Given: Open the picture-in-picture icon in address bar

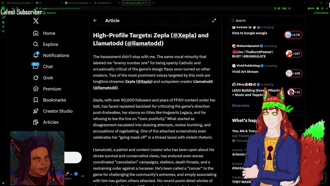Looking at the screenshot, I should tap(279, 9).
